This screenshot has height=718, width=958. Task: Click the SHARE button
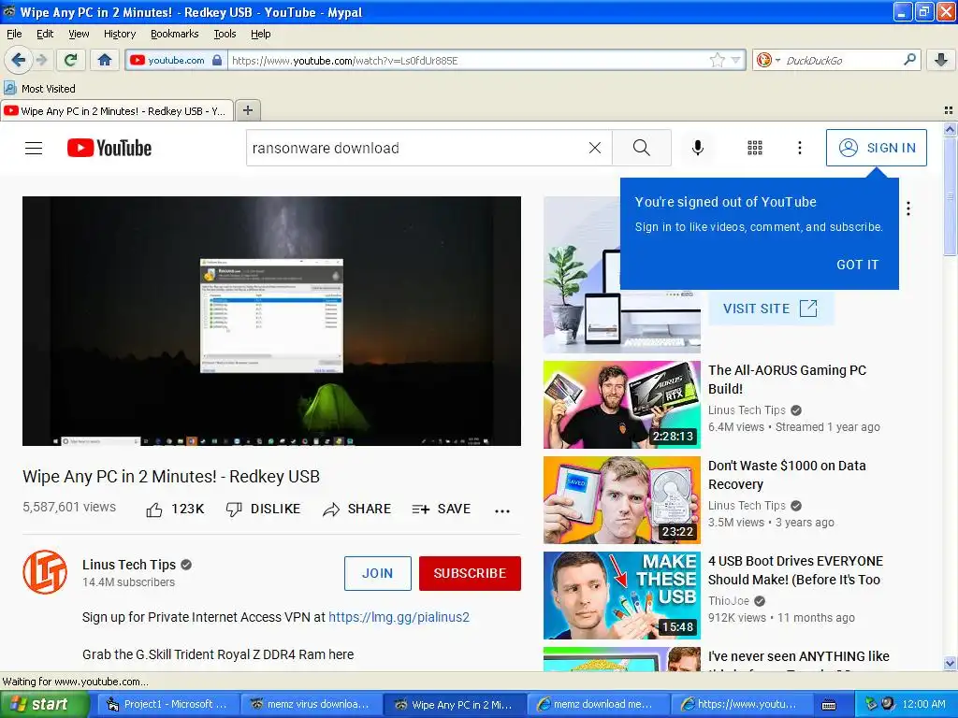click(356, 510)
